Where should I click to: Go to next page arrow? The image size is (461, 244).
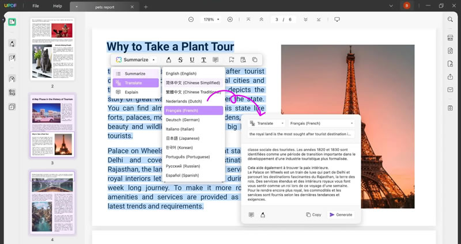(x=306, y=20)
